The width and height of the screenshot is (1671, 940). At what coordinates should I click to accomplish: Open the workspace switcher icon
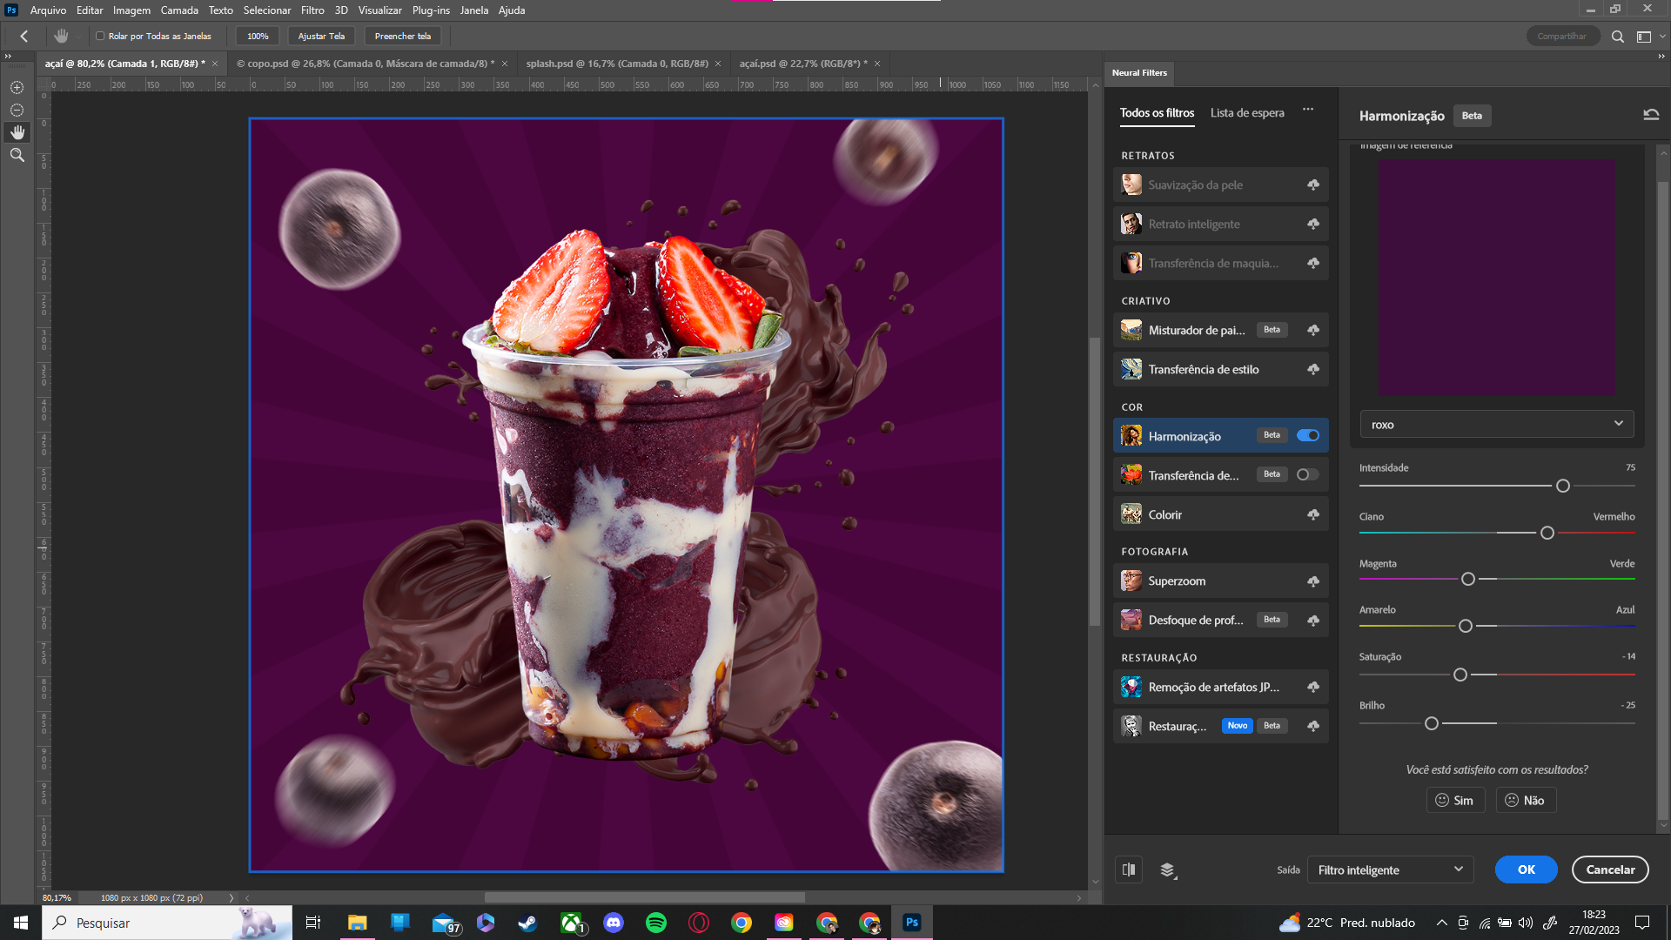1644,37
